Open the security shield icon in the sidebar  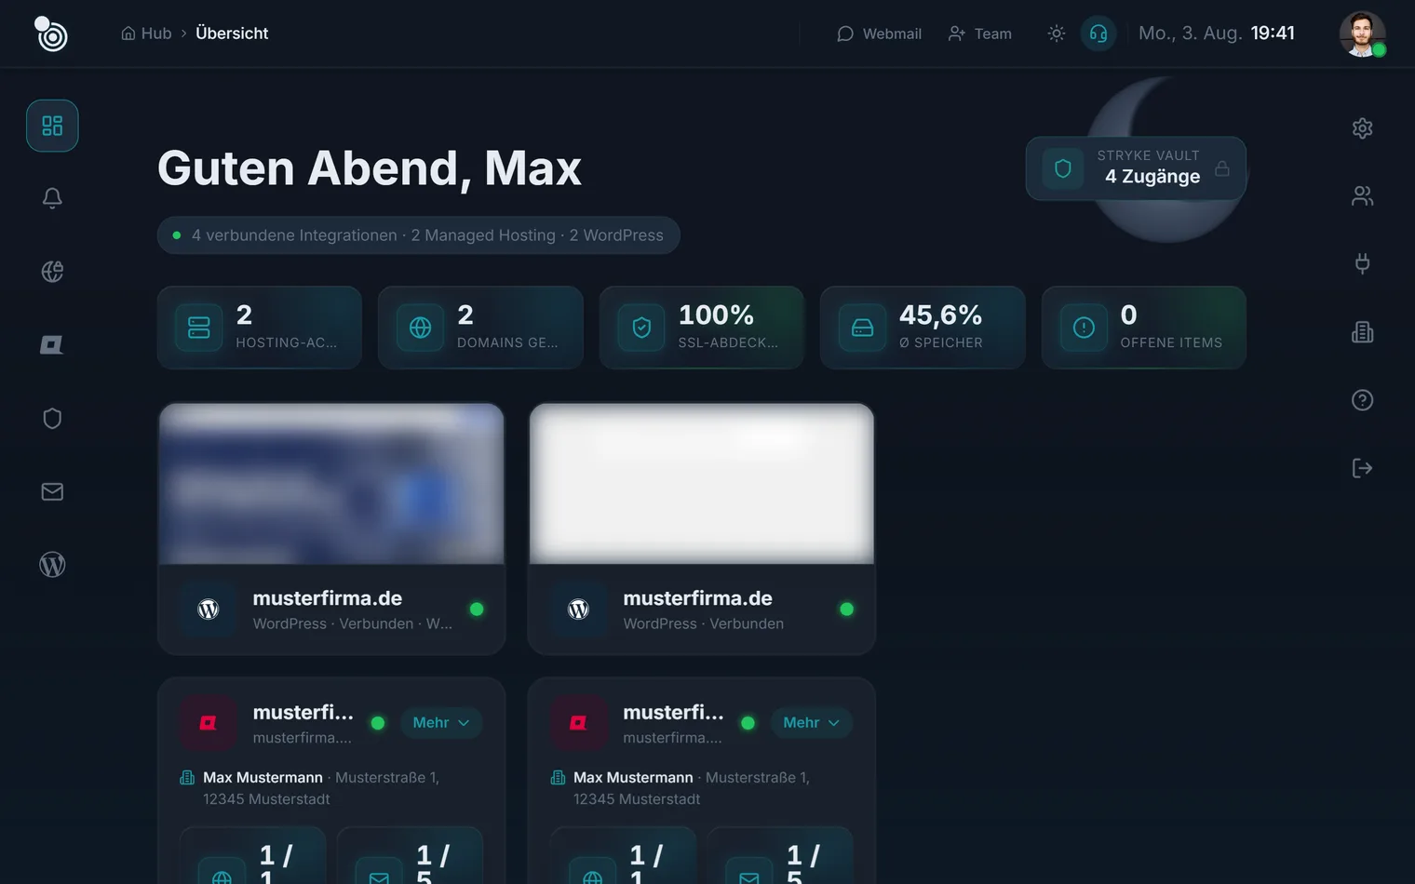click(52, 418)
